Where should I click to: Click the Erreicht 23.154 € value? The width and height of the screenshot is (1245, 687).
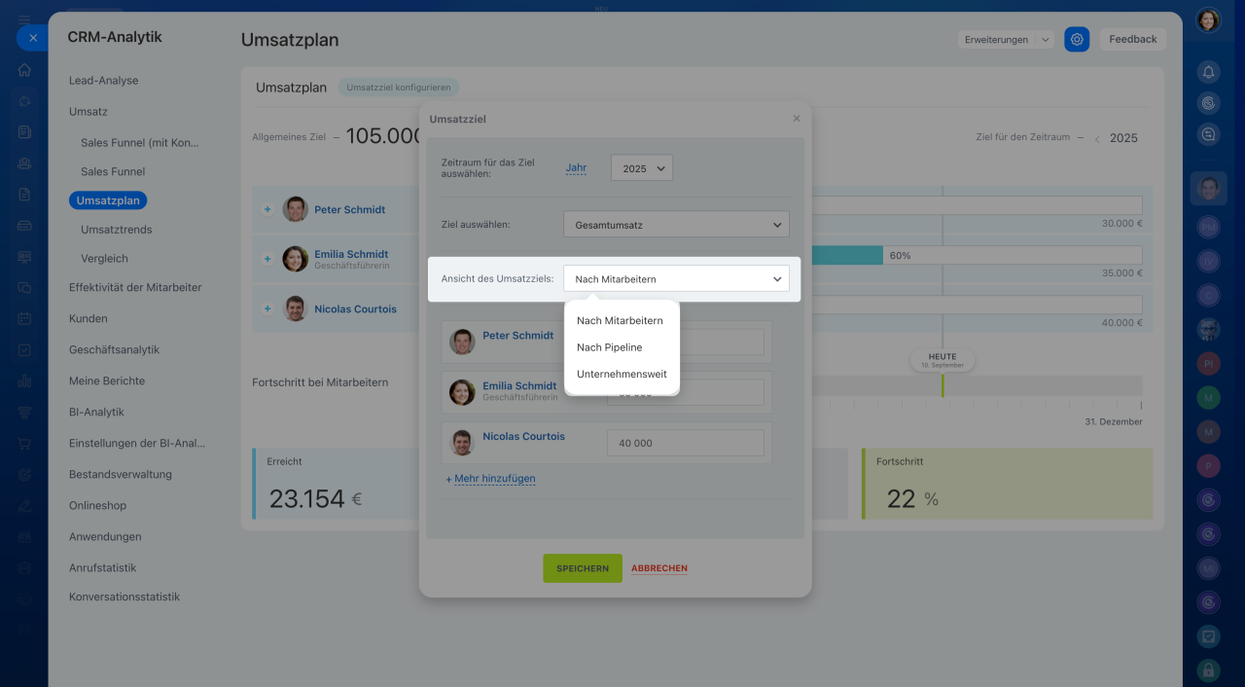pos(315,499)
